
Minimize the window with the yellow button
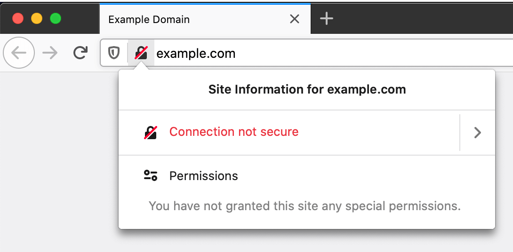(x=37, y=19)
